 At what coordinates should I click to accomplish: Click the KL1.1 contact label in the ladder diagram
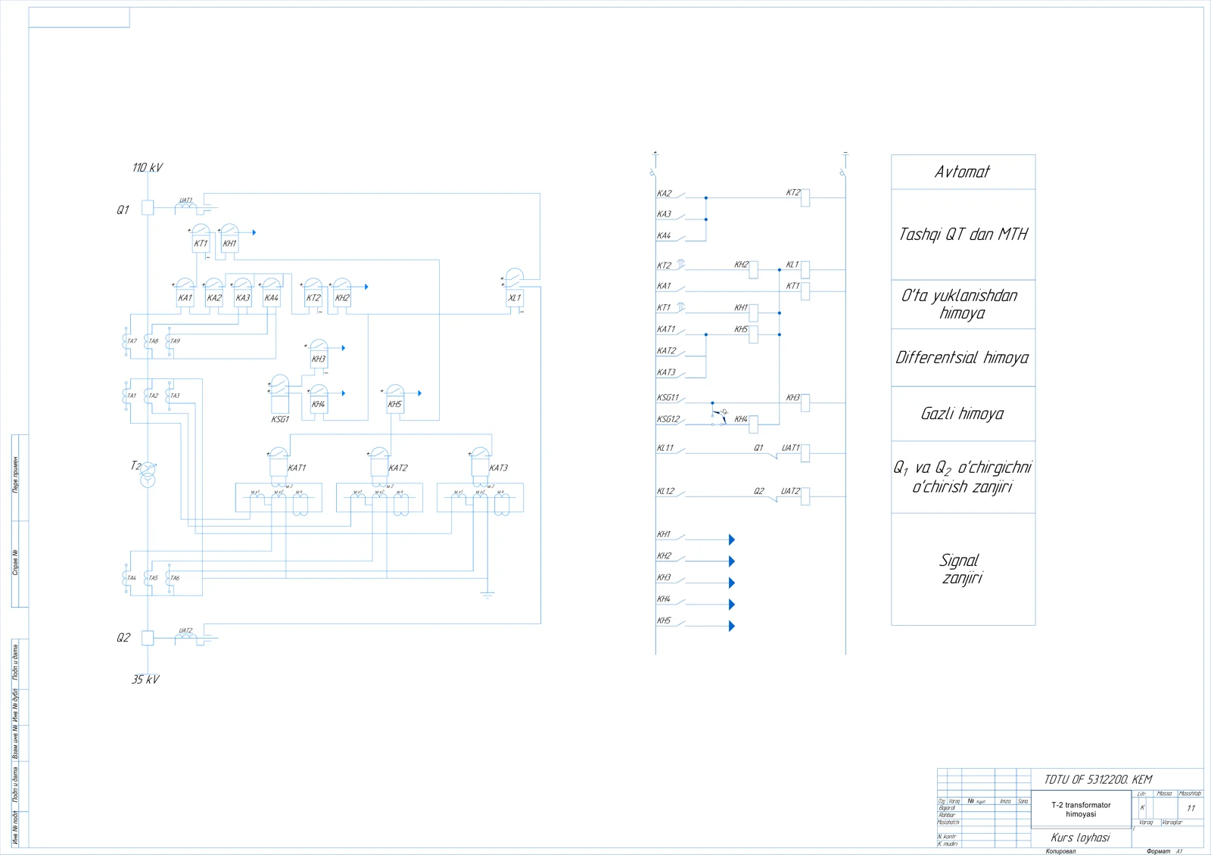click(665, 448)
